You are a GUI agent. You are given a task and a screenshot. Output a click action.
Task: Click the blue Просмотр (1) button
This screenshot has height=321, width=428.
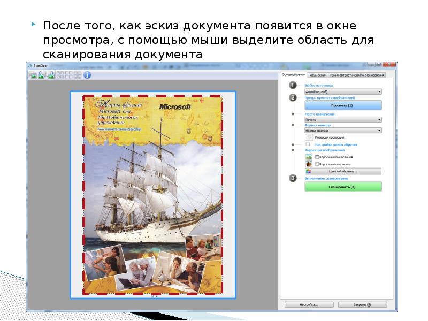point(343,105)
